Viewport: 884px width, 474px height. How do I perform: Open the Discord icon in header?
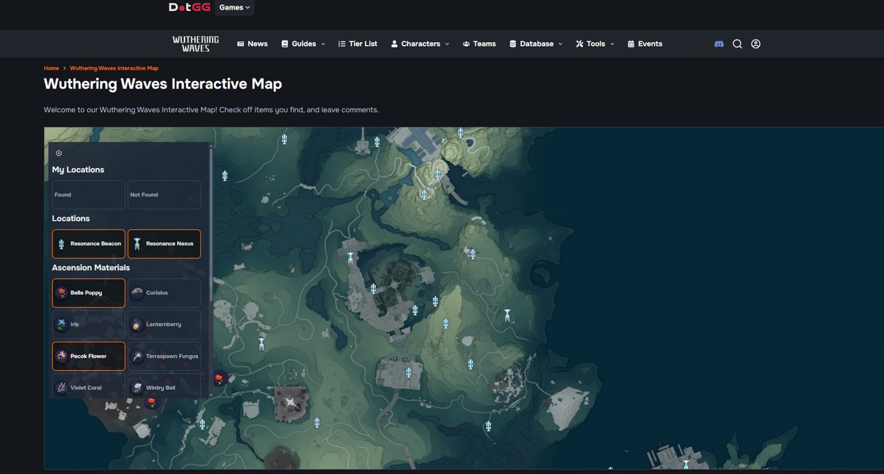point(719,44)
